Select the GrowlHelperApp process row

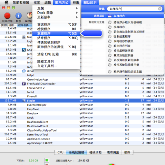pyautogui.click(x=82, y=79)
